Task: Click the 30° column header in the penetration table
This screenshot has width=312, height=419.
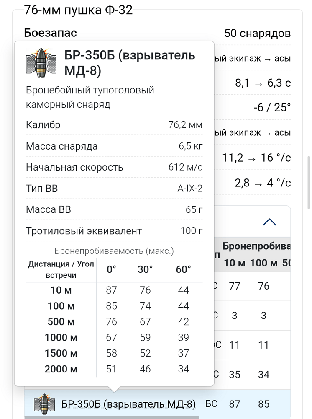Action: click(145, 269)
